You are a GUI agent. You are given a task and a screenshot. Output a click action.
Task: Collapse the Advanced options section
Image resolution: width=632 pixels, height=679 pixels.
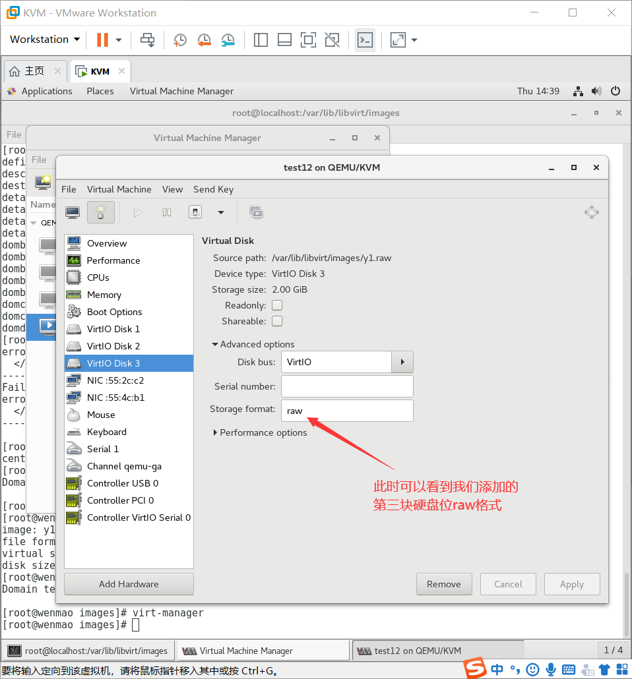click(x=253, y=344)
